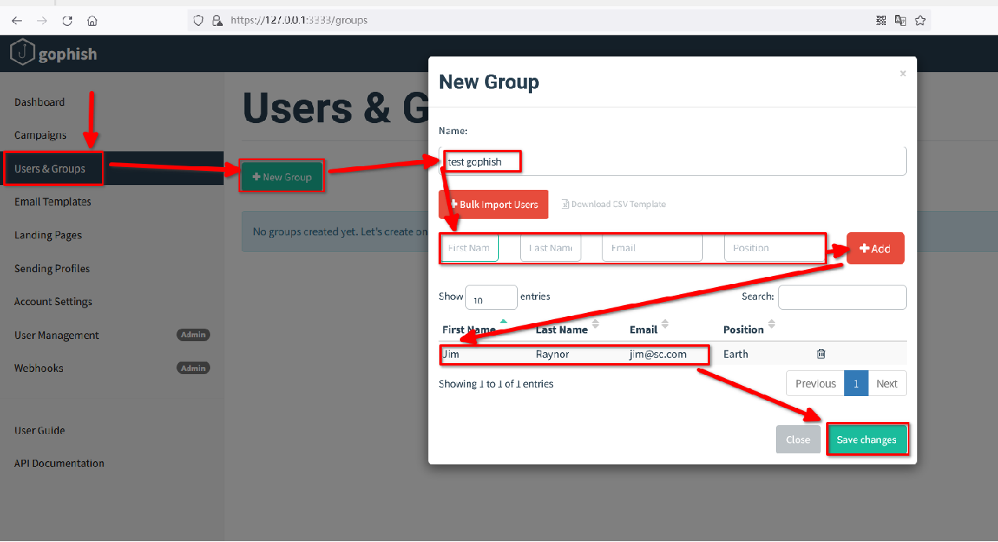Click the translate page icon in address bar
Image resolution: width=998 pixels, height=542 pixels.
(901, 20)
